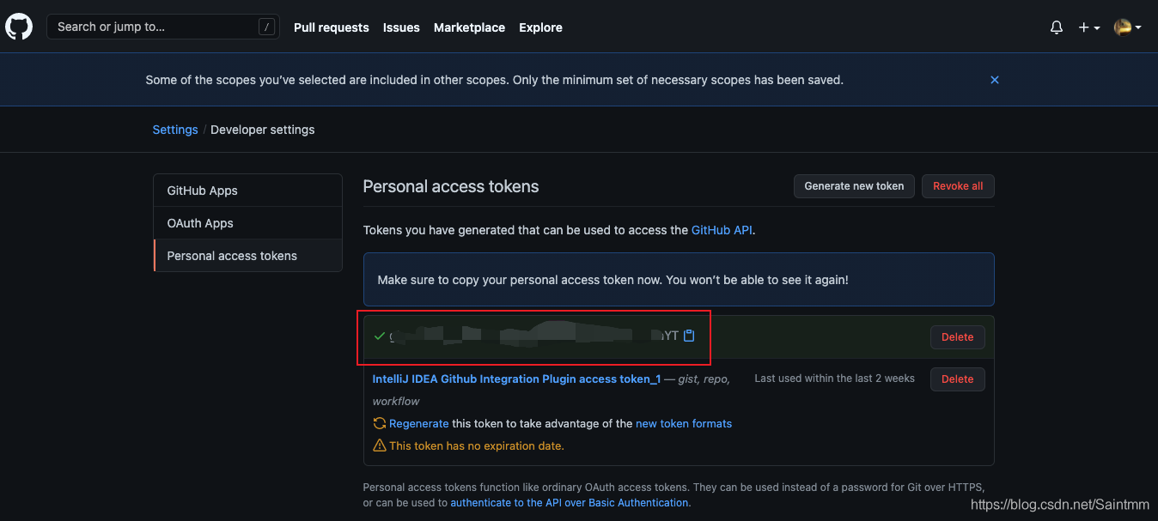The height and width of the screenshot is (521, 1158).
Task: Click Generate new token
Action: click(x=853, y=185)
